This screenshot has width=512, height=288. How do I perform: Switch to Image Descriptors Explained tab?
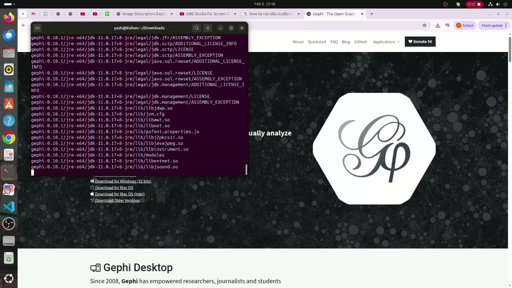click(x=144, y=14)
